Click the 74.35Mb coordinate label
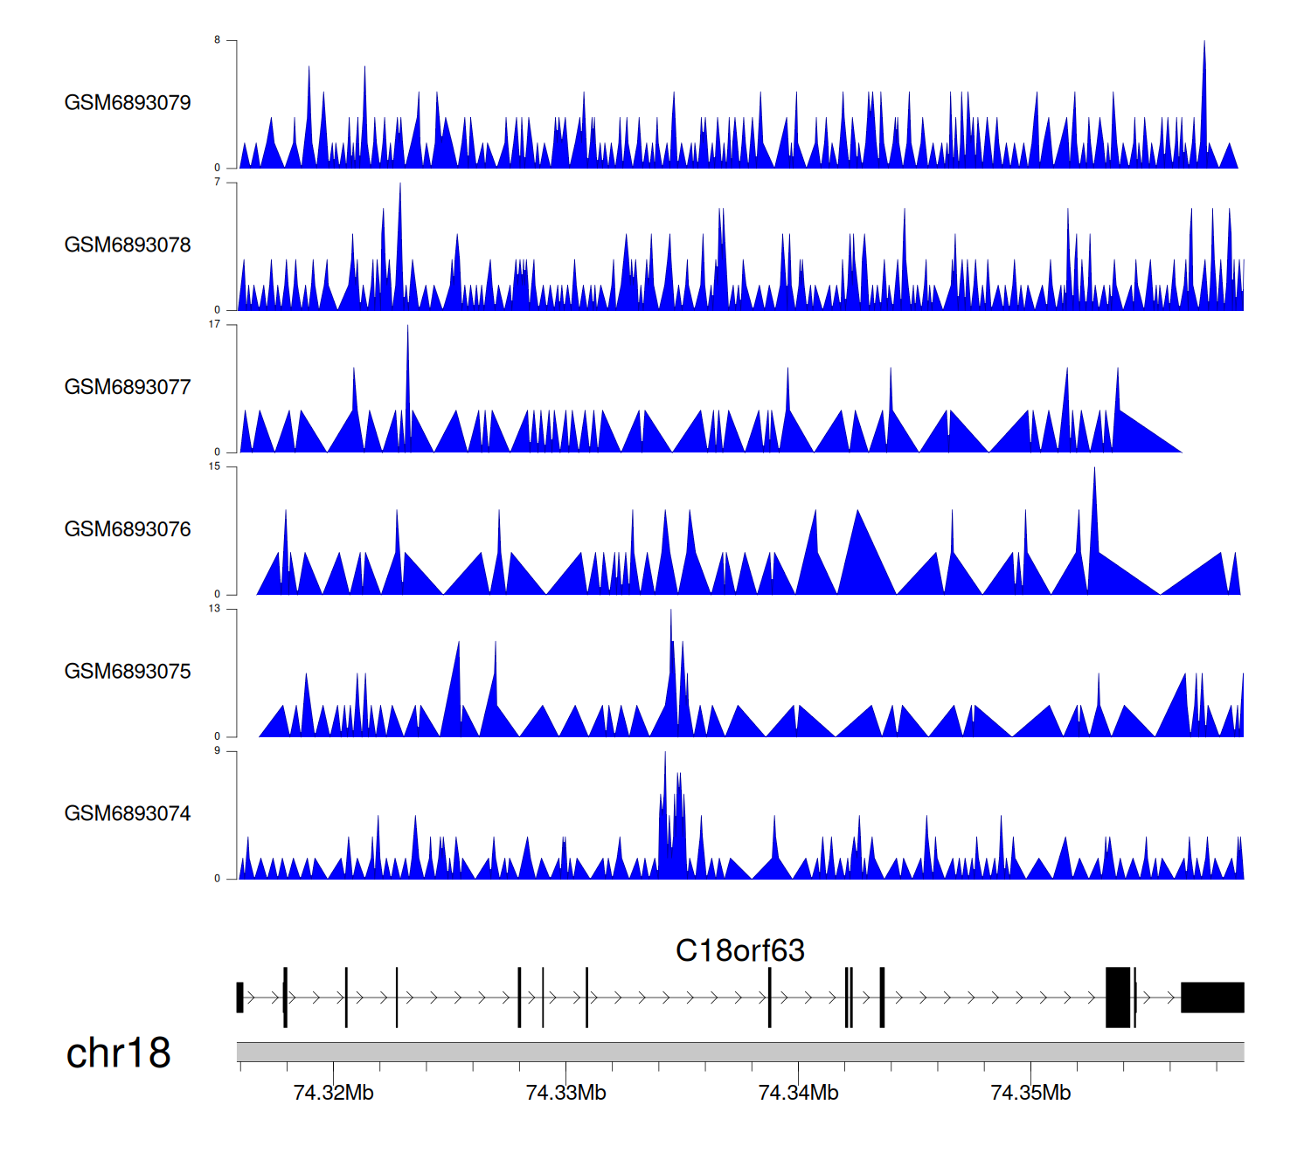 [x=1030, y=1093]
